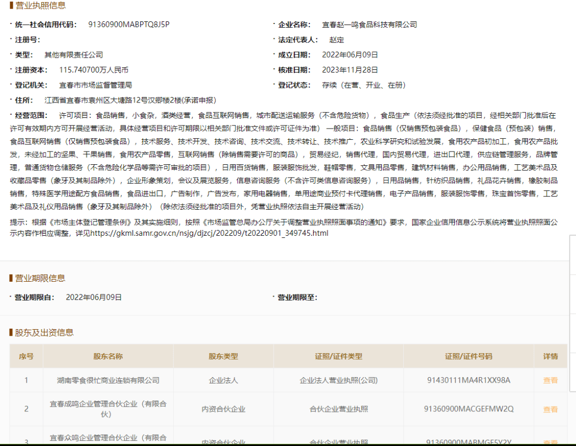Click 合伙企业营业执照 in the 宜春成鸣 row

(x=339, y=409)
